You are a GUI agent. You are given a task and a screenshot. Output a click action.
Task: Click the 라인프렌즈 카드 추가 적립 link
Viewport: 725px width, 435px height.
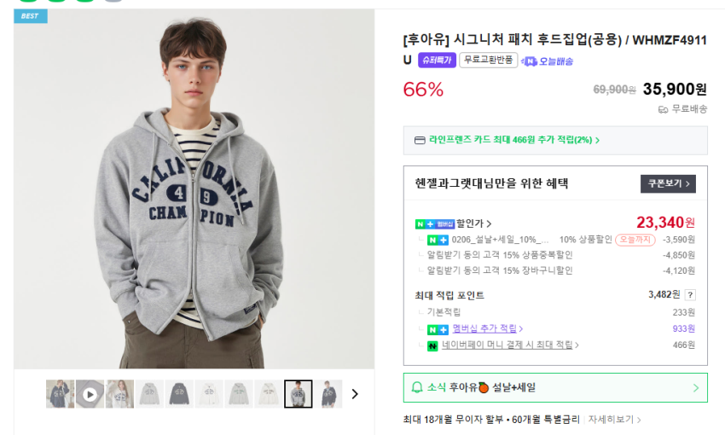513,140
